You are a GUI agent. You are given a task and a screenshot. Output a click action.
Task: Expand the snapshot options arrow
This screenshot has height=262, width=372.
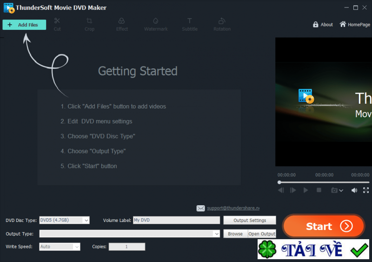point(341,190)
